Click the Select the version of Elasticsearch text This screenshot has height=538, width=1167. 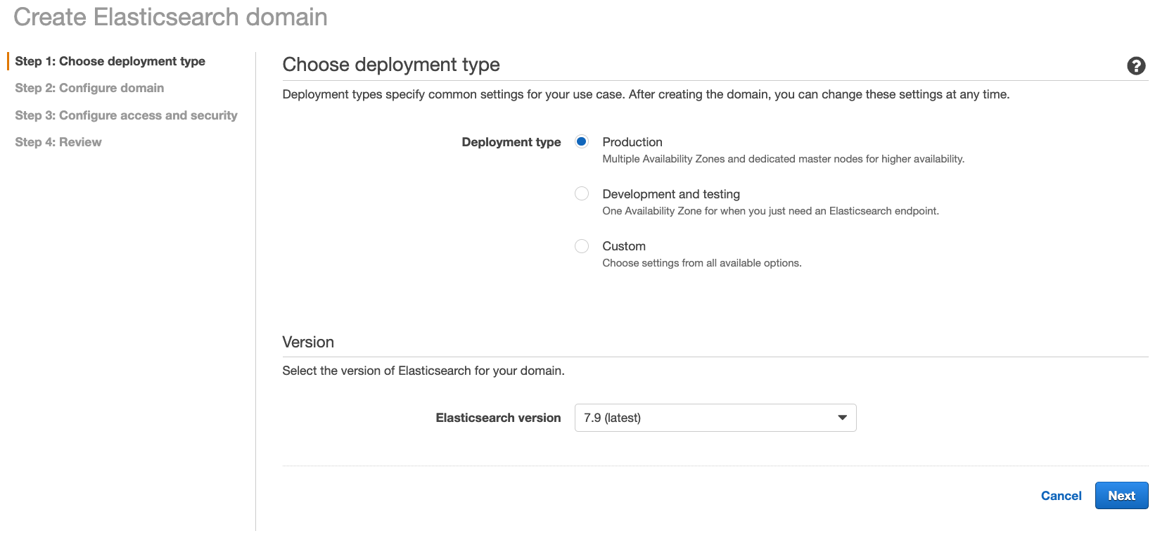click(423, 371)
